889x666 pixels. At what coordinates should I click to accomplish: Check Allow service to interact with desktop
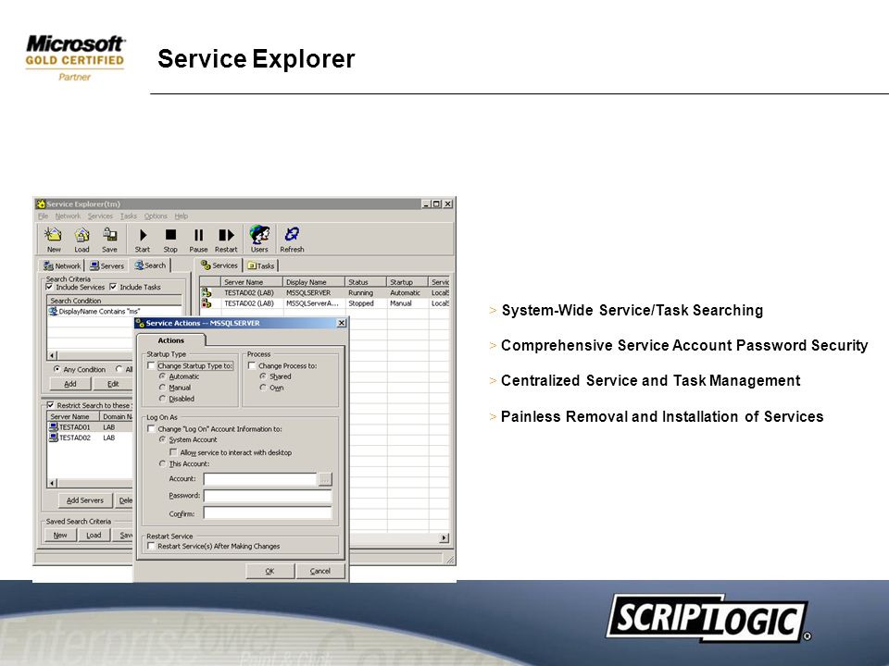[173, 452]
